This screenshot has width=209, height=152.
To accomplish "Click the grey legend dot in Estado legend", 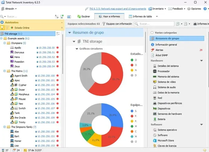I will tap(132, 75).
